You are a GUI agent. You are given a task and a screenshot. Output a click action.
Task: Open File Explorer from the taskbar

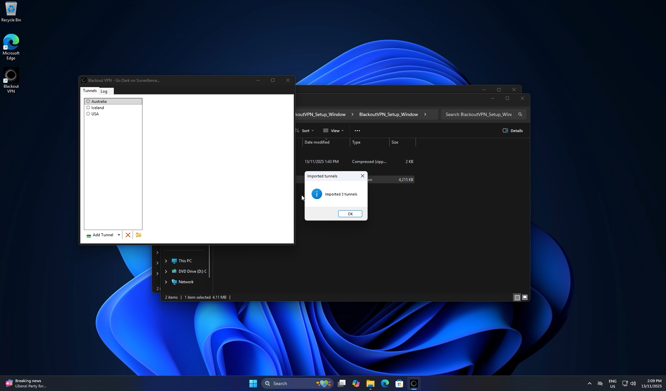pos(370,383)
